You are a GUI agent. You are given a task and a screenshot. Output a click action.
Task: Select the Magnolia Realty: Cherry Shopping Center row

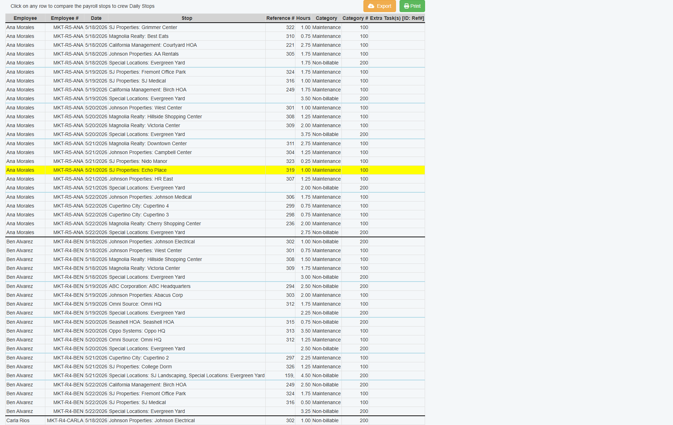click(215, 223)
